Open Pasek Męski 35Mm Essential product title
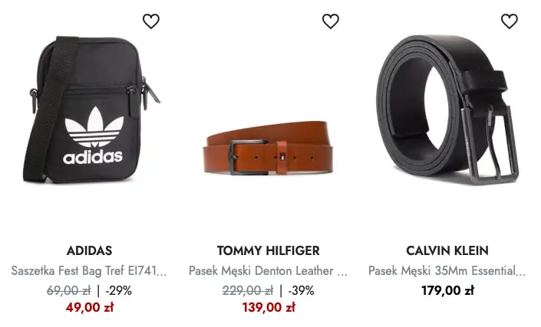 pyautogui.click(x=447, y=271)
